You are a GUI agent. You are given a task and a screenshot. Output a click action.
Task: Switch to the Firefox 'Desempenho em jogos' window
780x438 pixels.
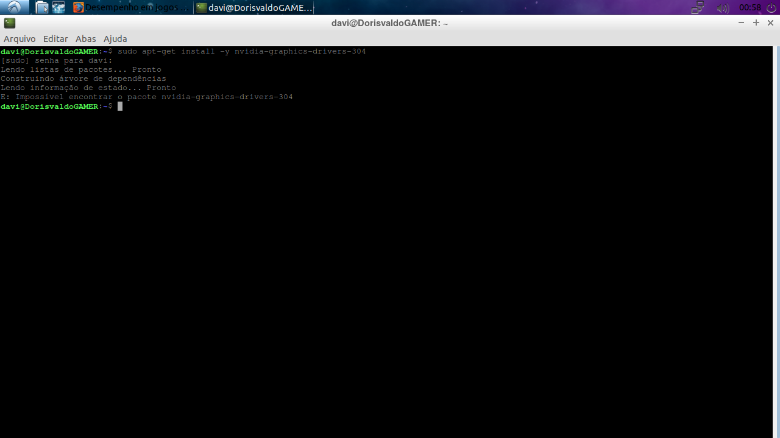[x=130, y=8]
